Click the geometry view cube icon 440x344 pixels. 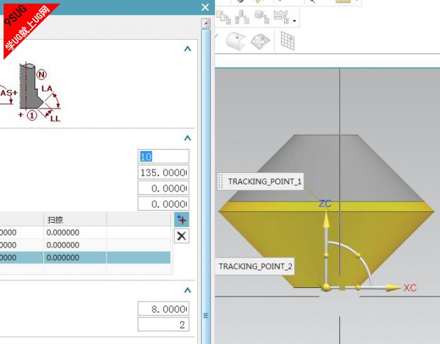click(x=262, y=18)
